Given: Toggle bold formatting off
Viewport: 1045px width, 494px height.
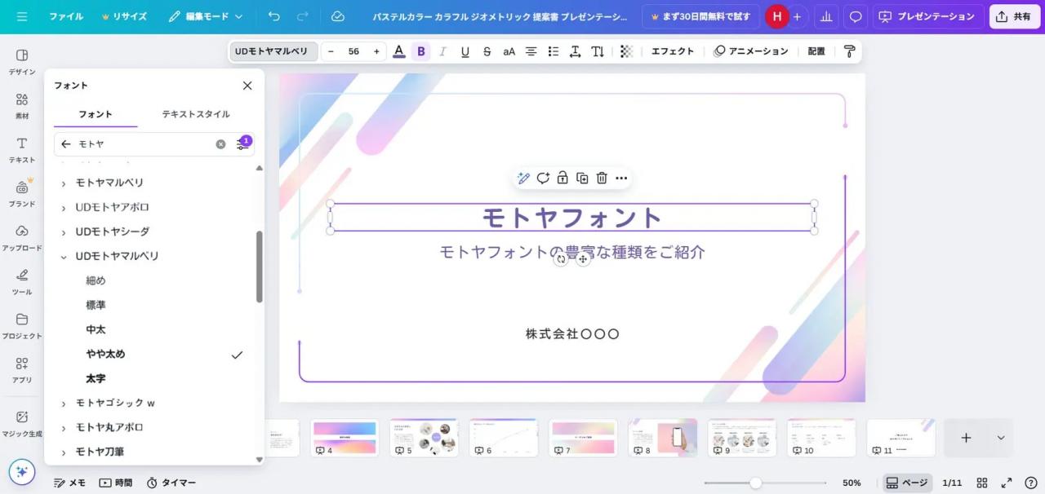Looking at the screenshot, I should [x=420, y=51].
